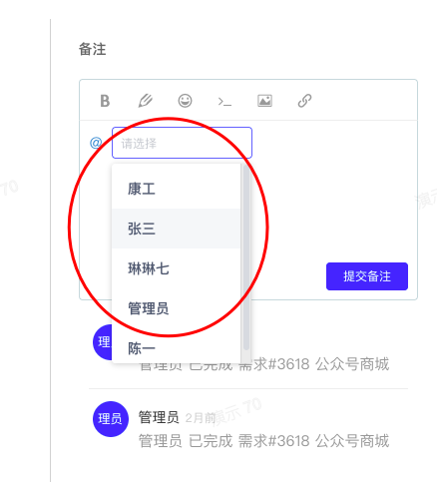This screenshot has width=437, height=482.
Task: Select the highlighter pen tool
Action: click(x=145, y=101)
